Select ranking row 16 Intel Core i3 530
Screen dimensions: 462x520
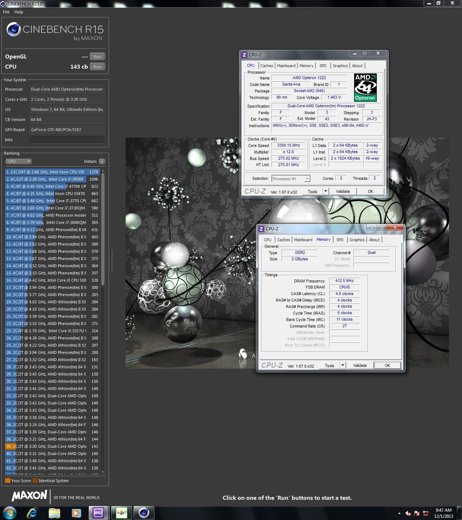coord(52,280)
